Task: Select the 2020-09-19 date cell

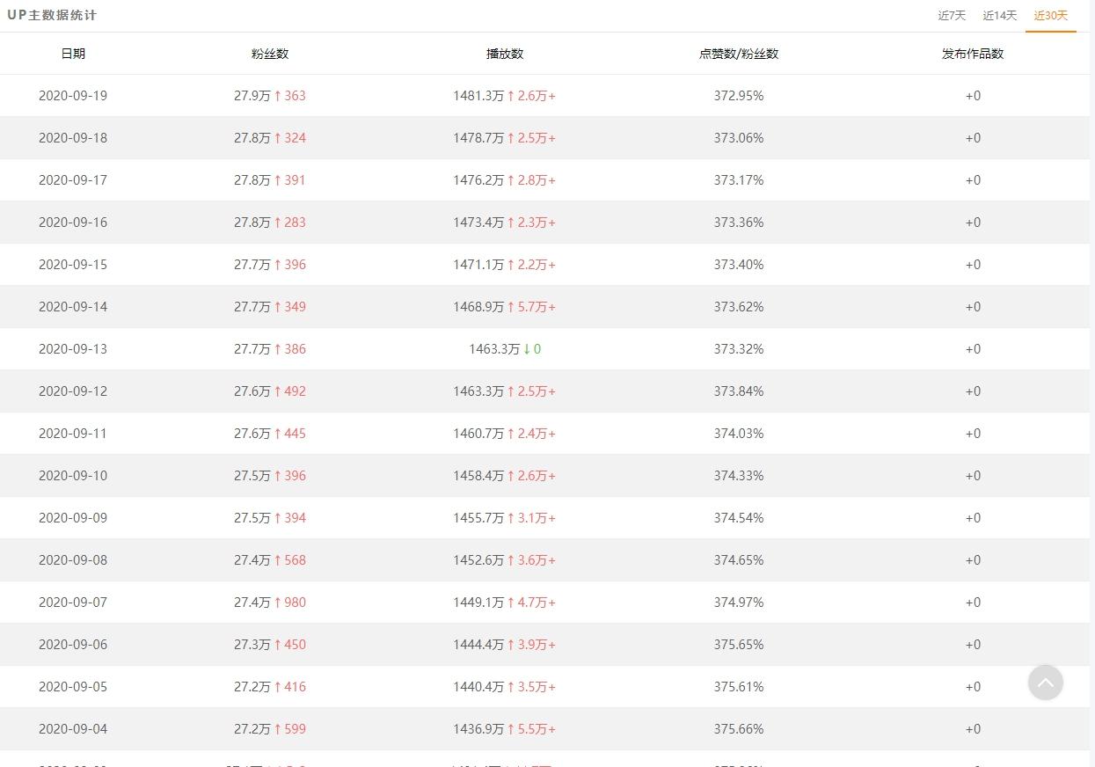Action: [73, 96]
